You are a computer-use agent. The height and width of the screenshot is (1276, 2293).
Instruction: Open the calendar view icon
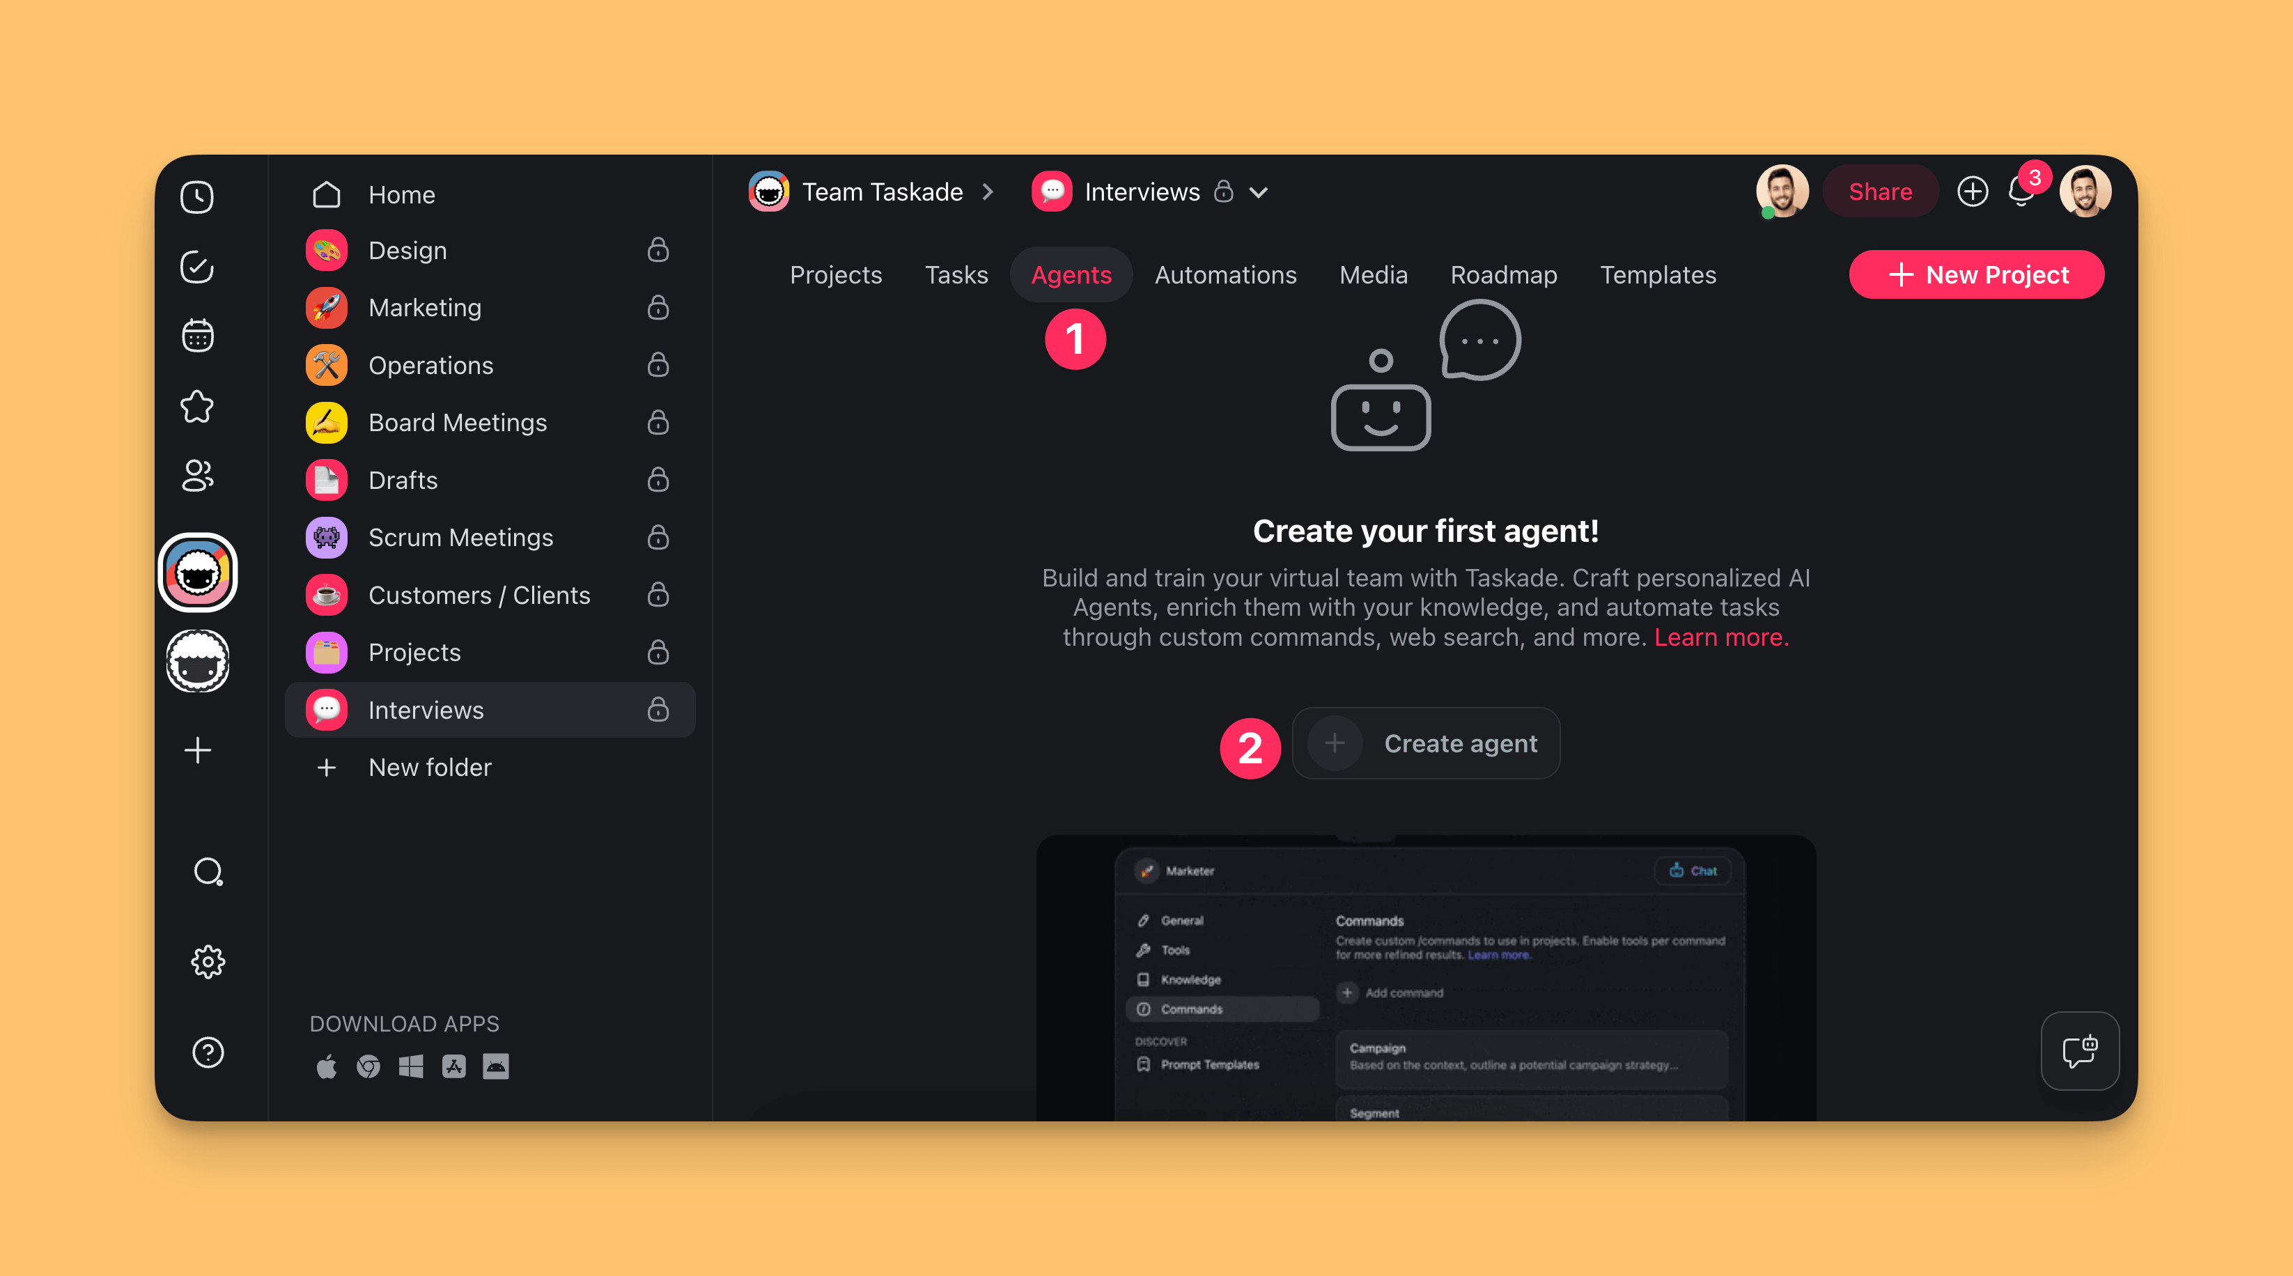click(196, 336)
